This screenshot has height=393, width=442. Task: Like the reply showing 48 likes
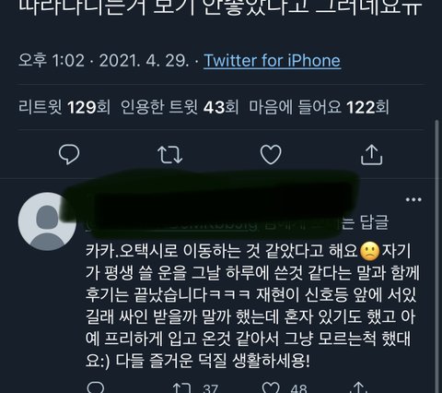pos(285,388)
